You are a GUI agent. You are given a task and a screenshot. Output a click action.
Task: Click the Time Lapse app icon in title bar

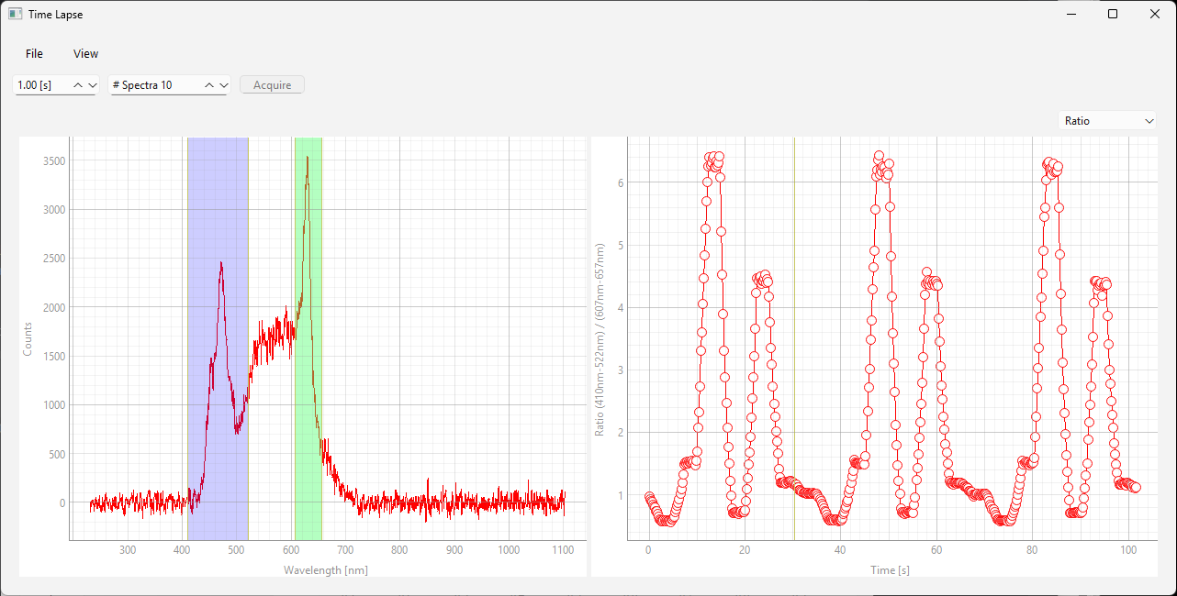tap(16, 15)
